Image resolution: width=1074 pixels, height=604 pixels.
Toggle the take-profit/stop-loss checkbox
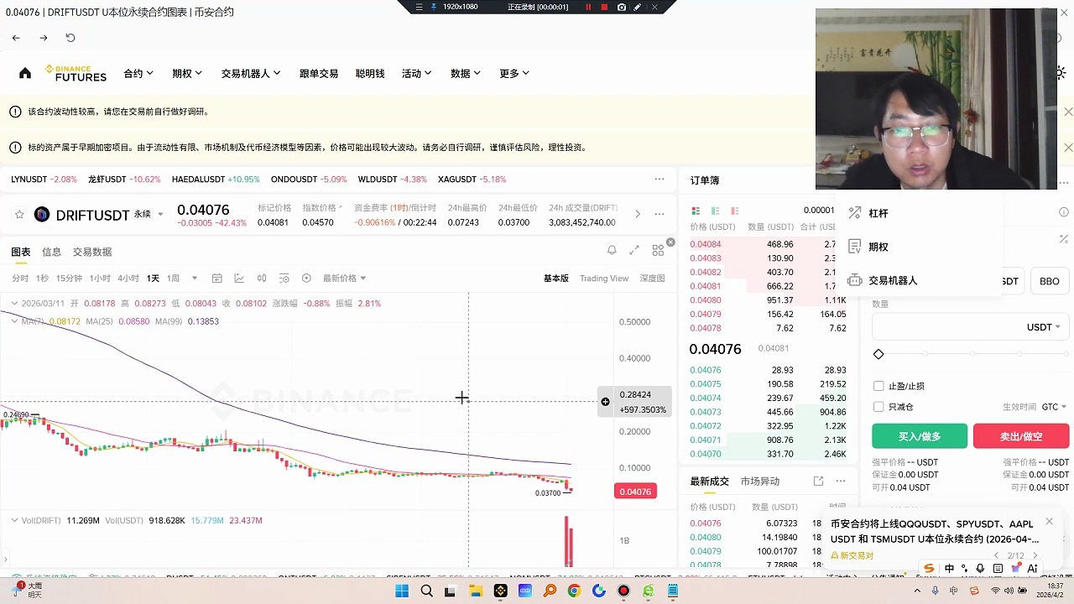(x=878, y=386)
